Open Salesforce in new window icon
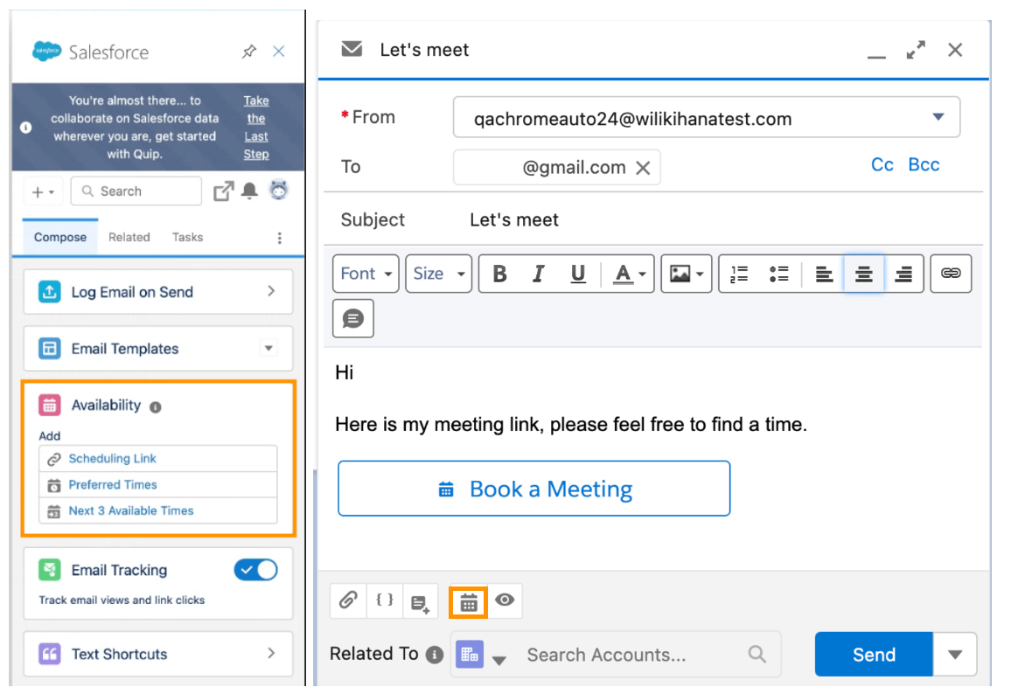 click(223, 191)
